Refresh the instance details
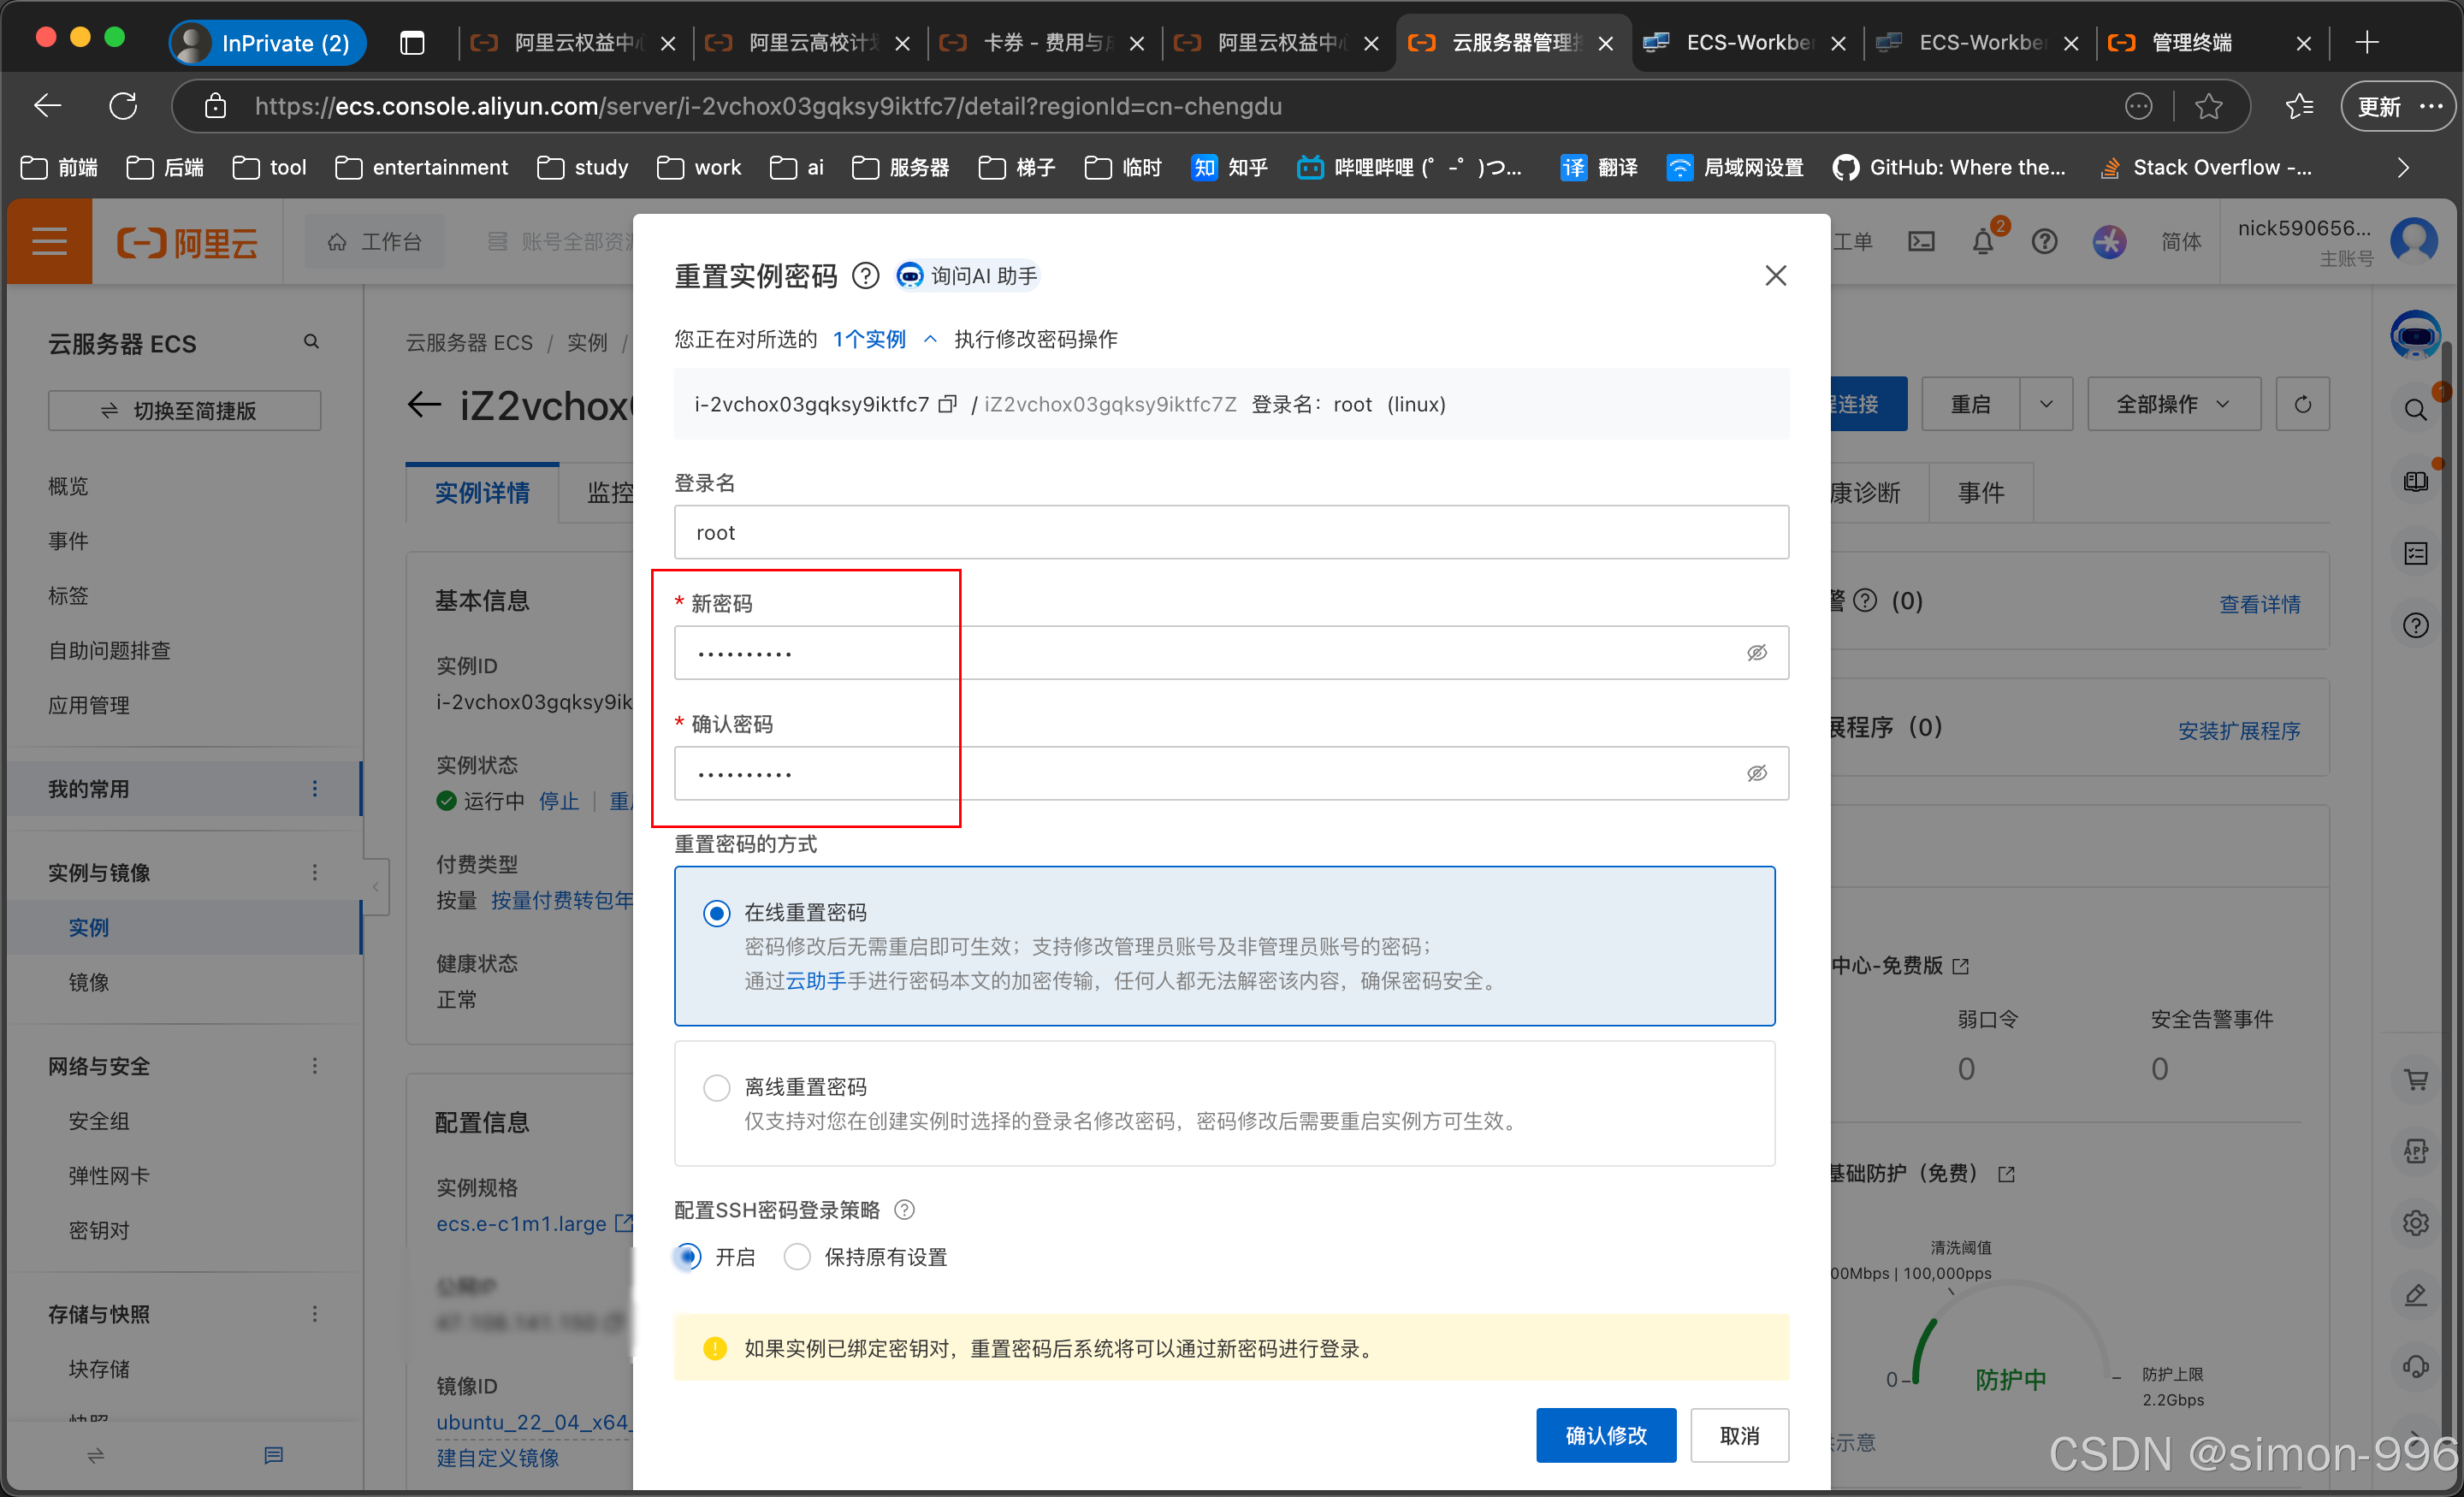 [x=2302, y=404]
